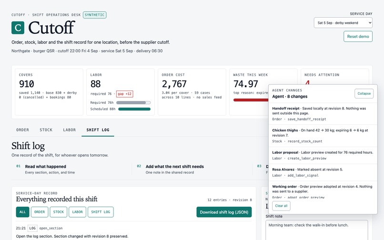Click the Required 76h progress bar

point(133,102)
